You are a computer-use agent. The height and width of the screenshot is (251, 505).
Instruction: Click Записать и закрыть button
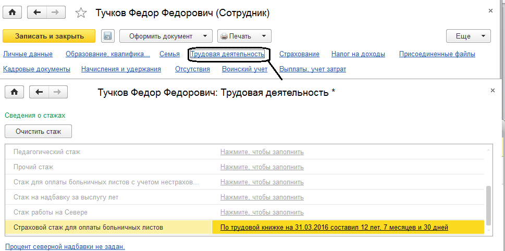pyautogui.click(x=50, y=36)
